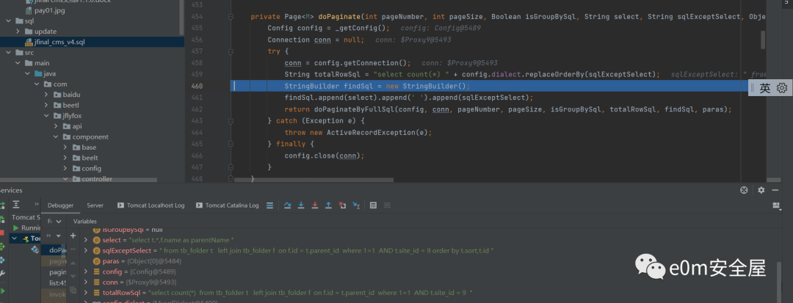This screenshot has width=793, height=303.
Task: Click the wrench icon in Services sidebar
Action: [x=1, y=273]
